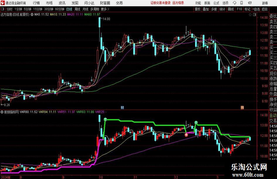The image size is (277, 179).
Task: Switch to 15分钟 chart period
Action: click(38, 9)
